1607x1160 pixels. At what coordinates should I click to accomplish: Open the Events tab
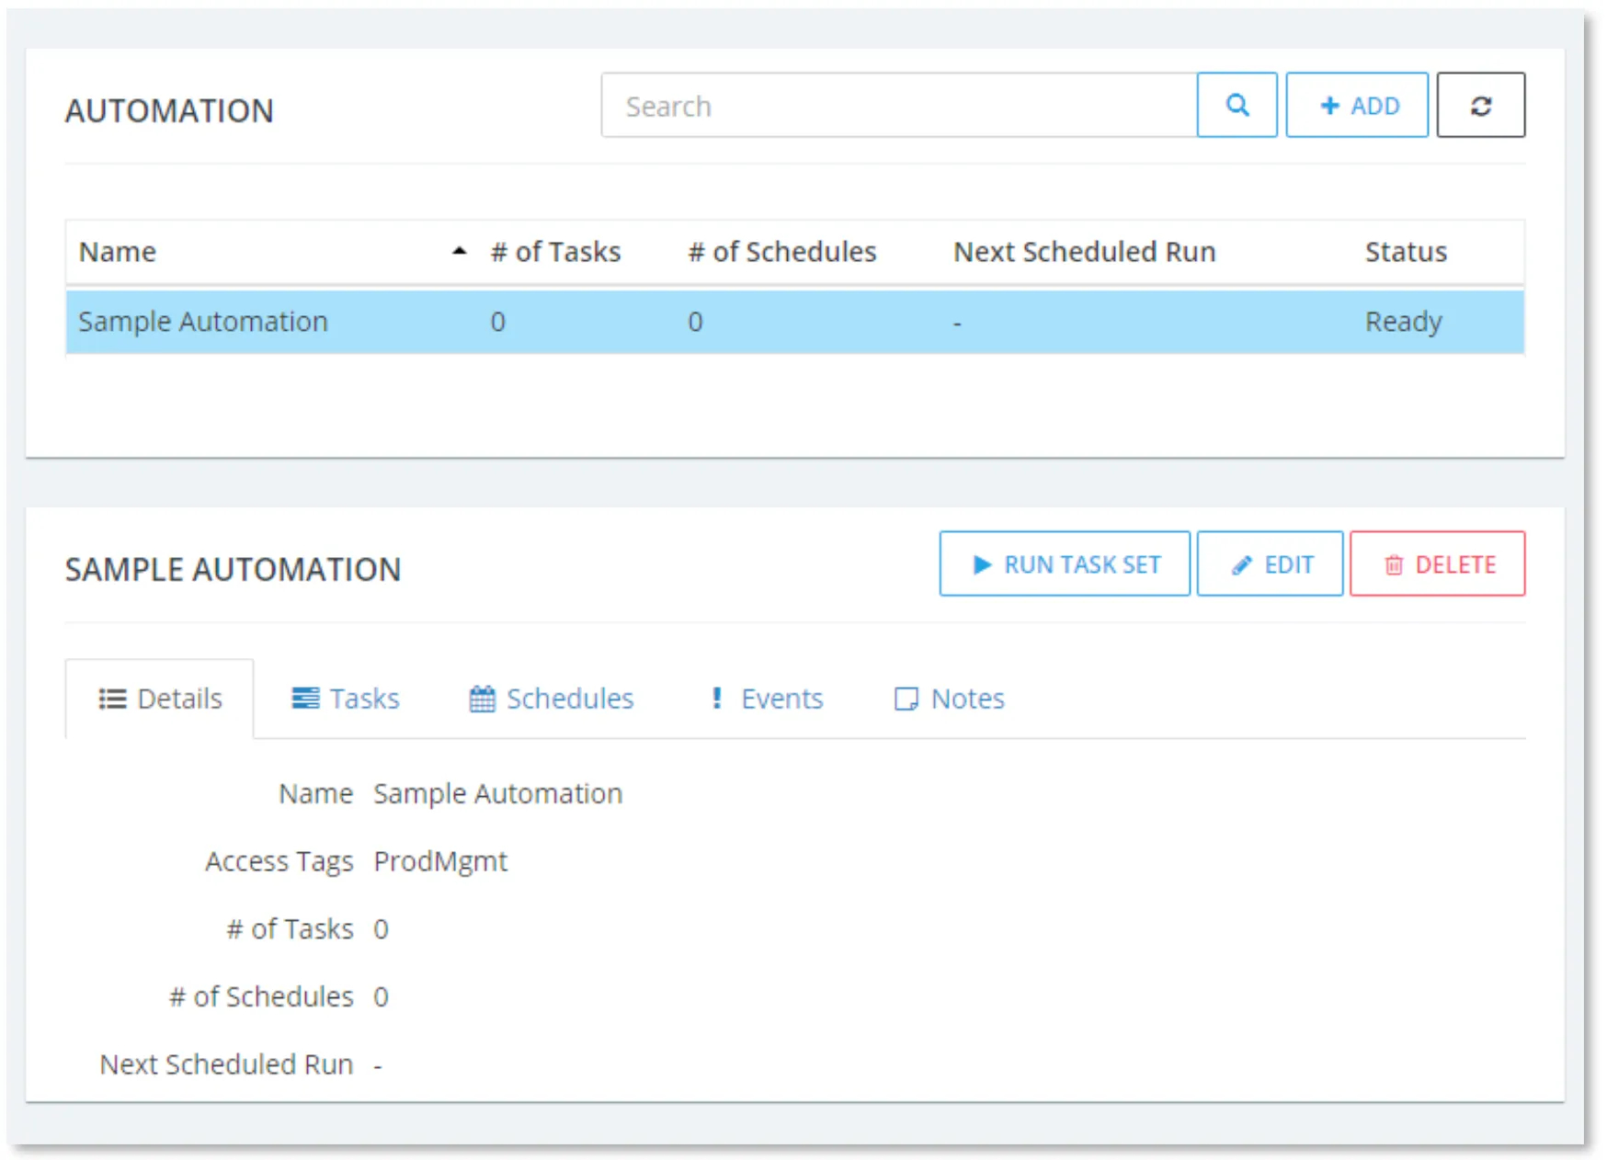click(x=766, y=699)
